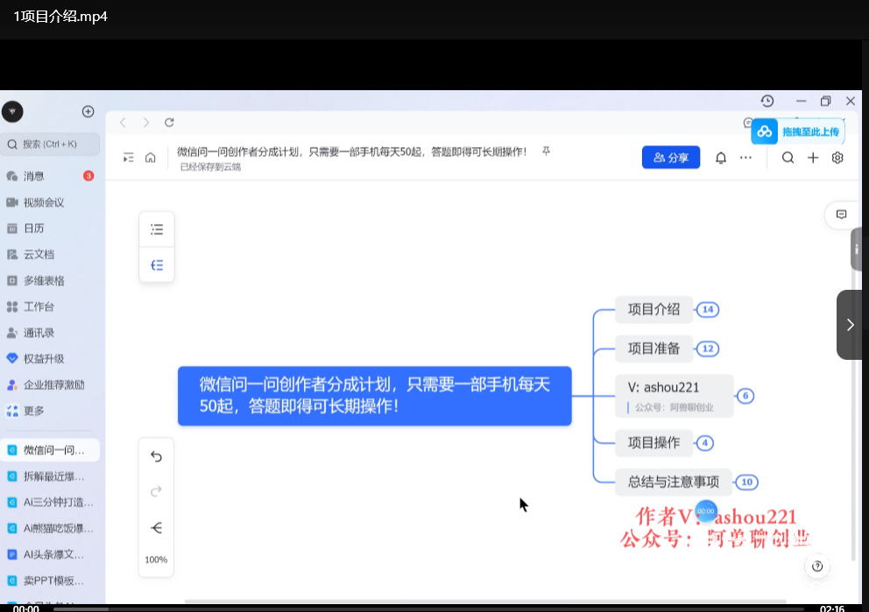Click the 拖拽至此上传 cloud upload button
This screenshot has width=869, height=612.
(x=798, y=132)
